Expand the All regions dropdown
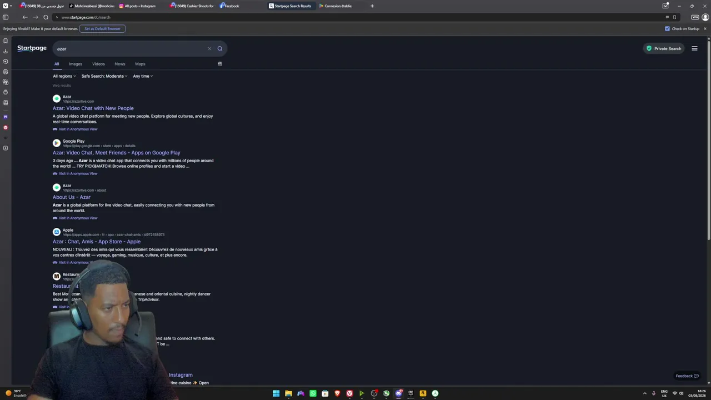The width and height of the screenshot is (711, 400). coord(64,76)
